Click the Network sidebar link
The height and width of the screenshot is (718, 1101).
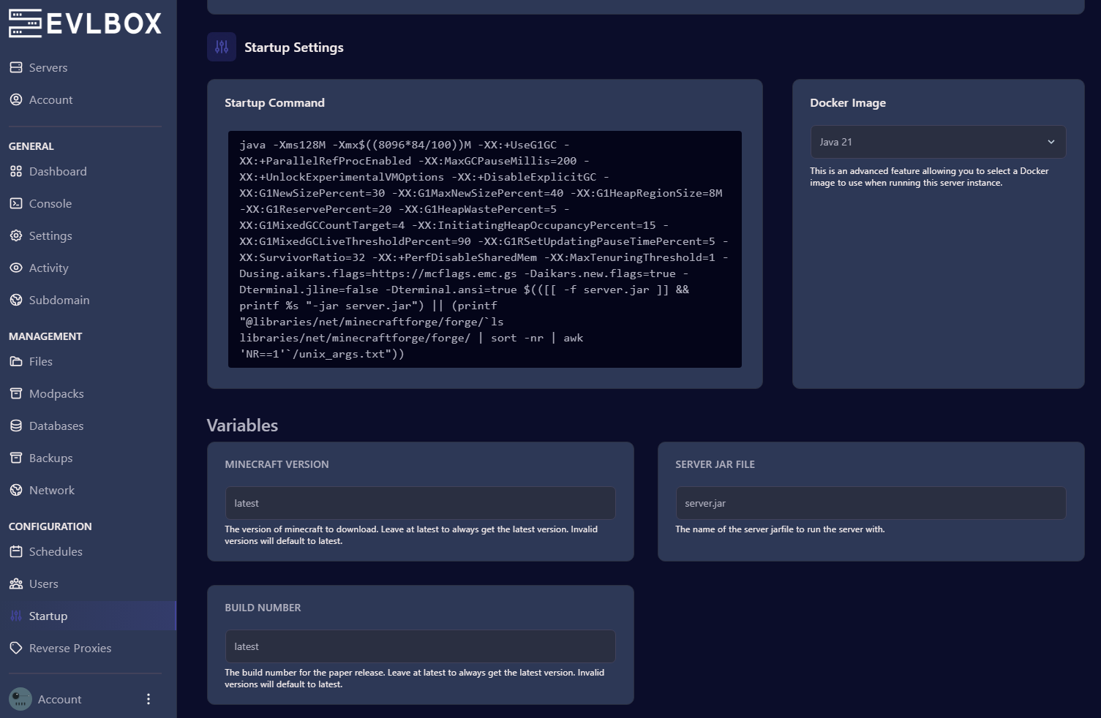point(52,490)
